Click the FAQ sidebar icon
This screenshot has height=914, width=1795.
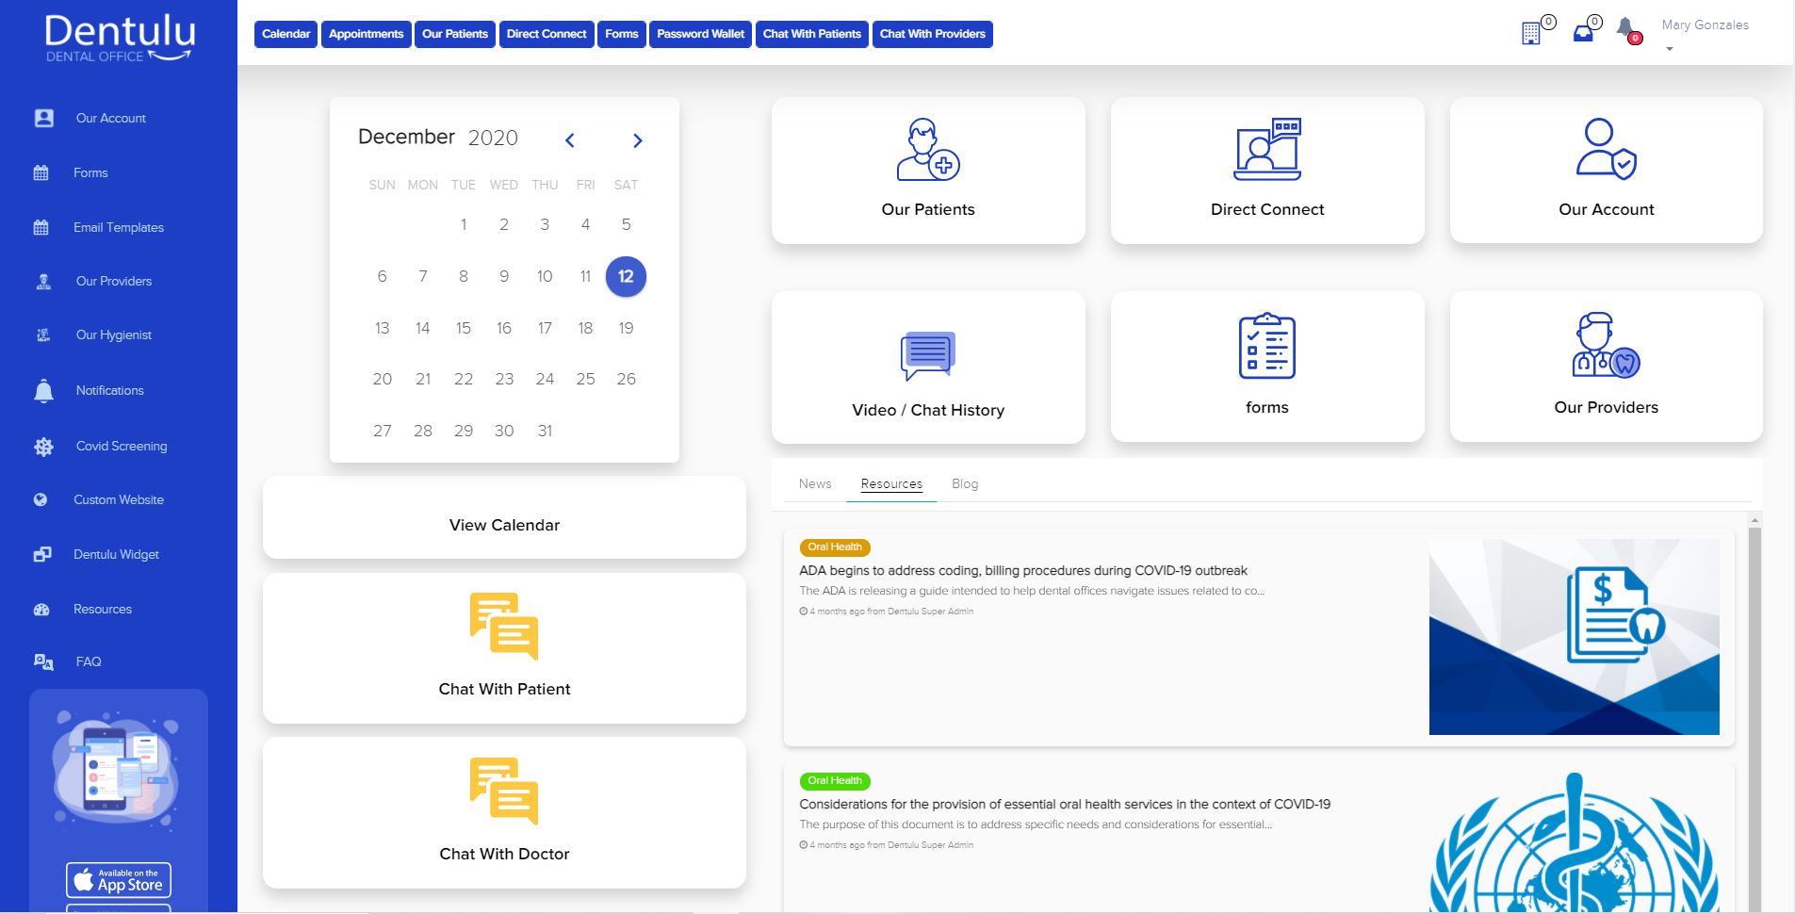(x=43, y=661)
